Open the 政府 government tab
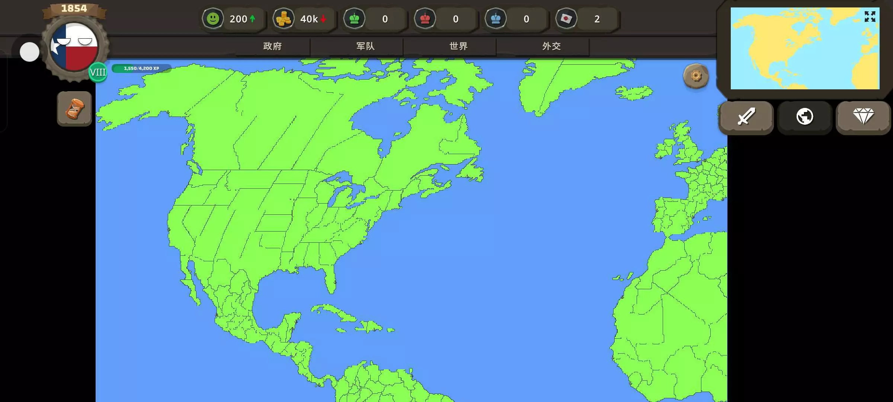This screenshot has height=402, width=893. [x=272, y=46]
